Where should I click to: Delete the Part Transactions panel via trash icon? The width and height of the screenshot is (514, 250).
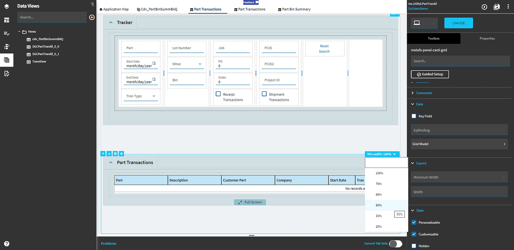point(115,153)
